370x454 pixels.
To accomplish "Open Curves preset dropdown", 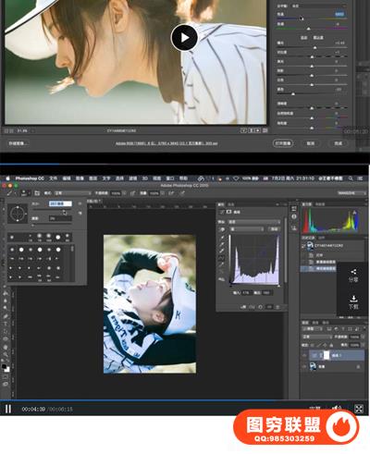I will click(x=253, y=222).
